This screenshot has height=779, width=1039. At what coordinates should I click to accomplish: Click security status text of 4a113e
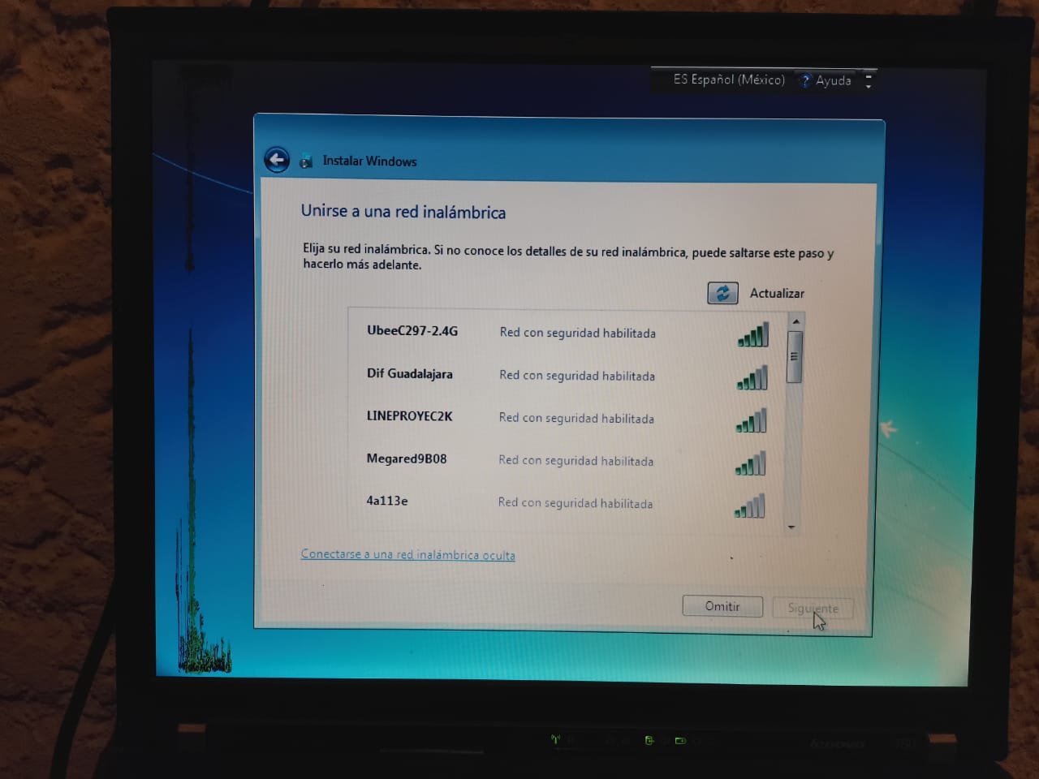[575, 503]
